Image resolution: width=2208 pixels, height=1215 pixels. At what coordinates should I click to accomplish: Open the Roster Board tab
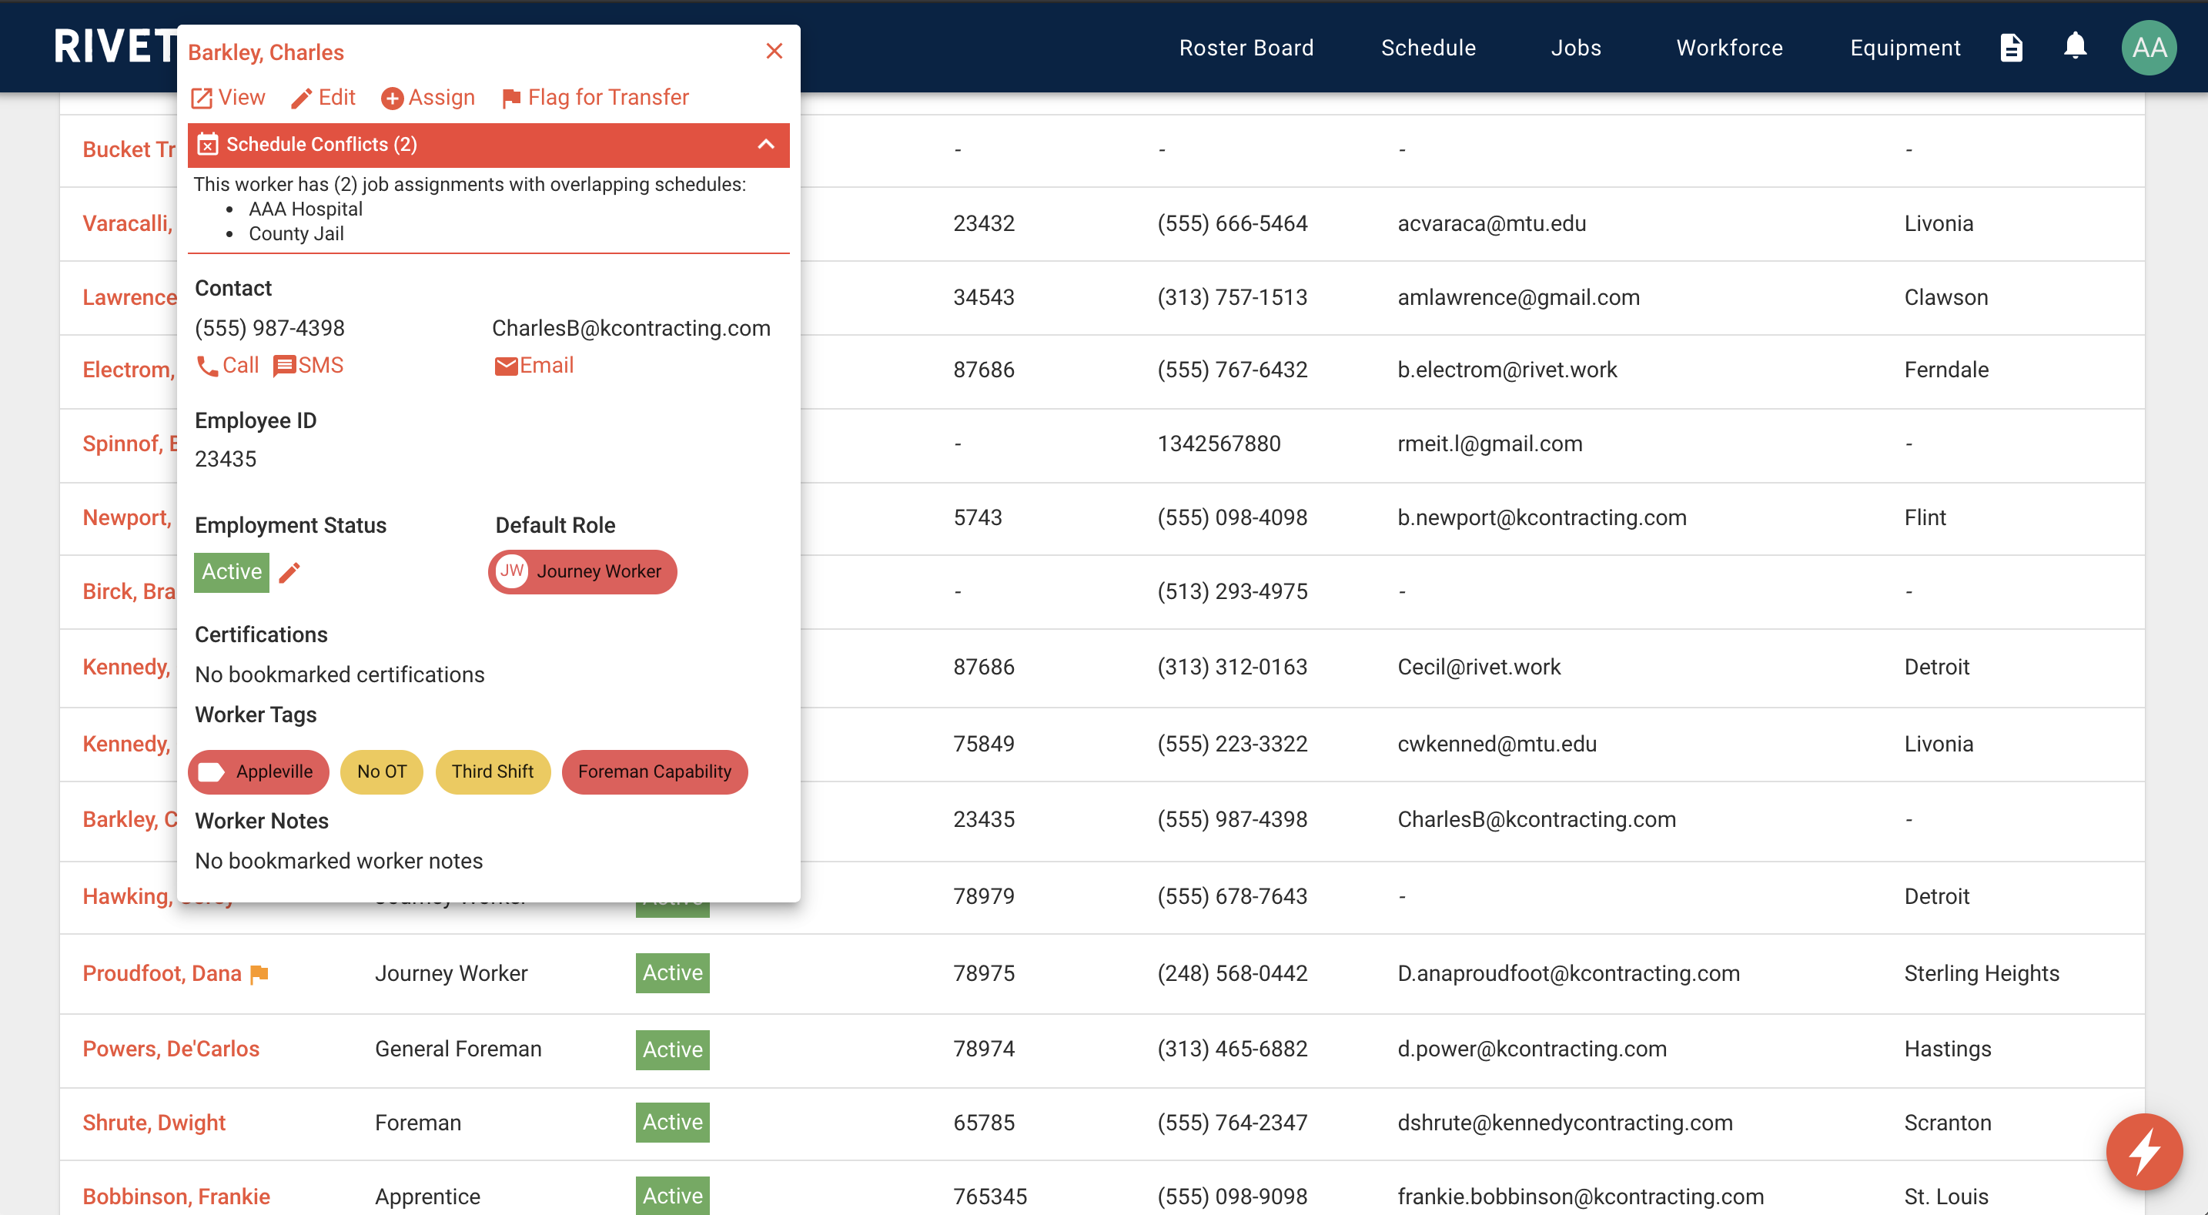click(x=1248, y=48)
